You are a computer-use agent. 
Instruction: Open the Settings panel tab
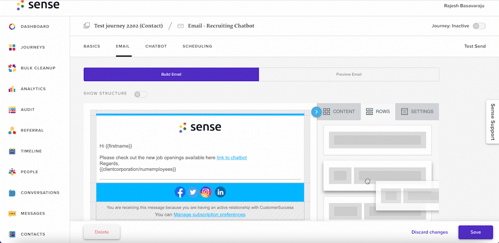[x=417, y=112]
